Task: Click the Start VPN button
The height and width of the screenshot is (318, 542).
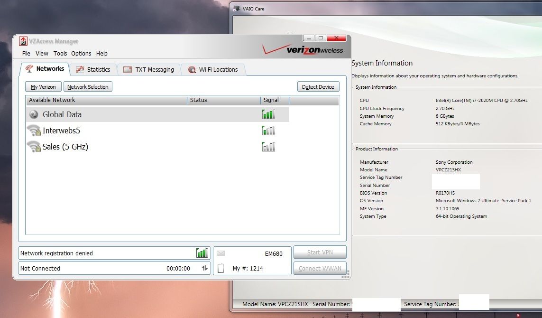Action: tap(320, 252)
